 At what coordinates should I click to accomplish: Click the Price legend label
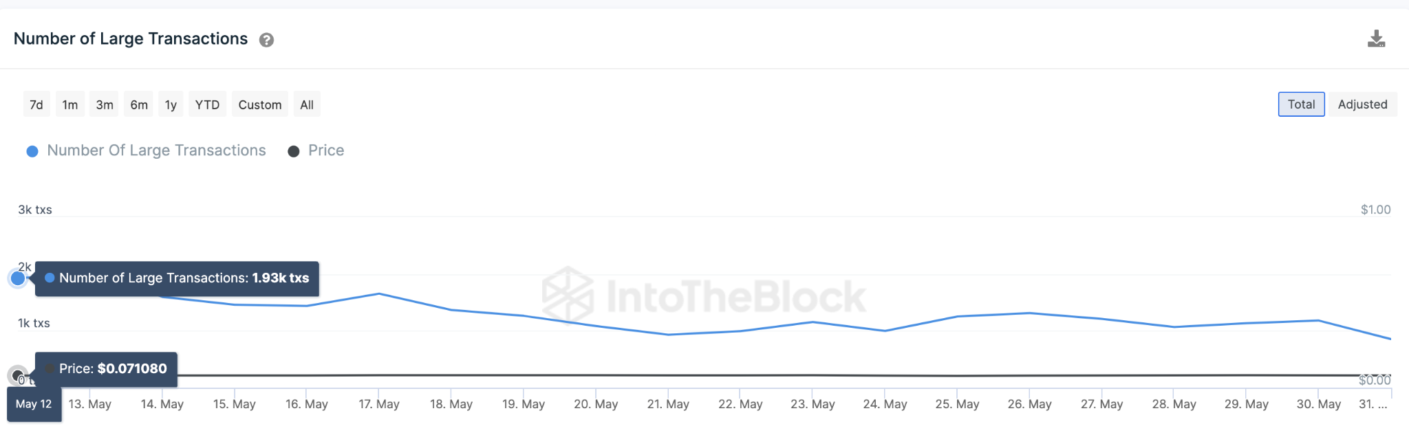[326, 150]
